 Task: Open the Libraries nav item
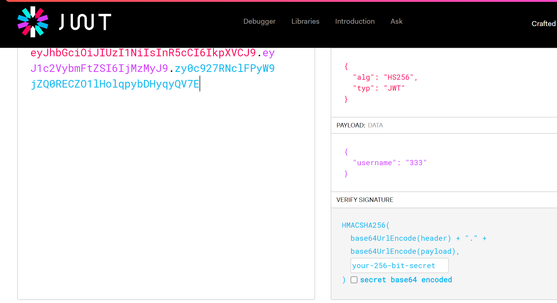pyautogui.click(x=305, y=21)
